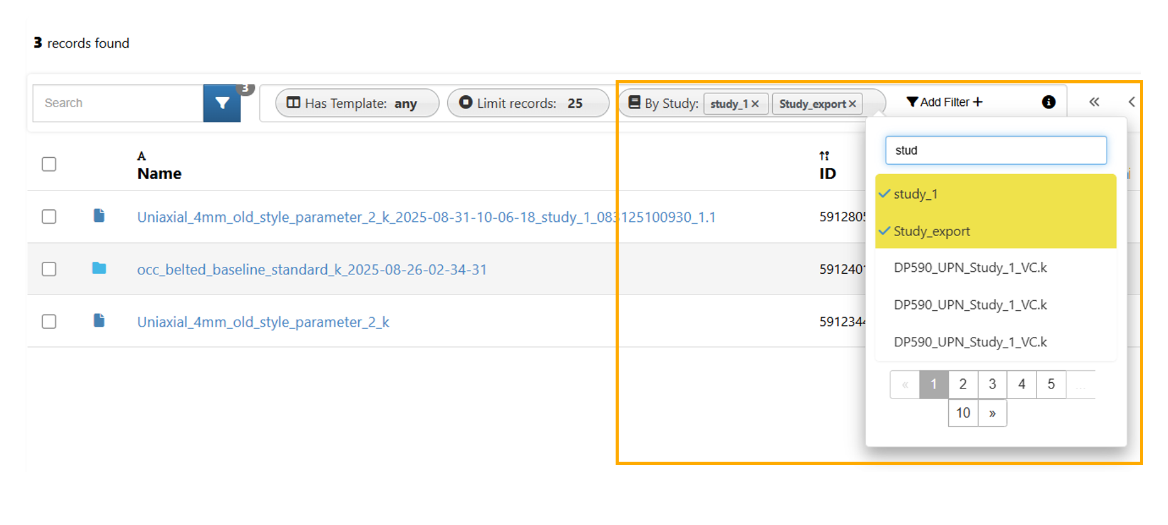Toggle the select-all checkbox in header
The image size is (1168, 525).
tap(49, 164)
